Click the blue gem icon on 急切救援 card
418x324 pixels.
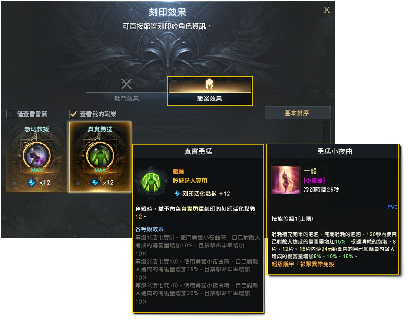coord(32,183)
